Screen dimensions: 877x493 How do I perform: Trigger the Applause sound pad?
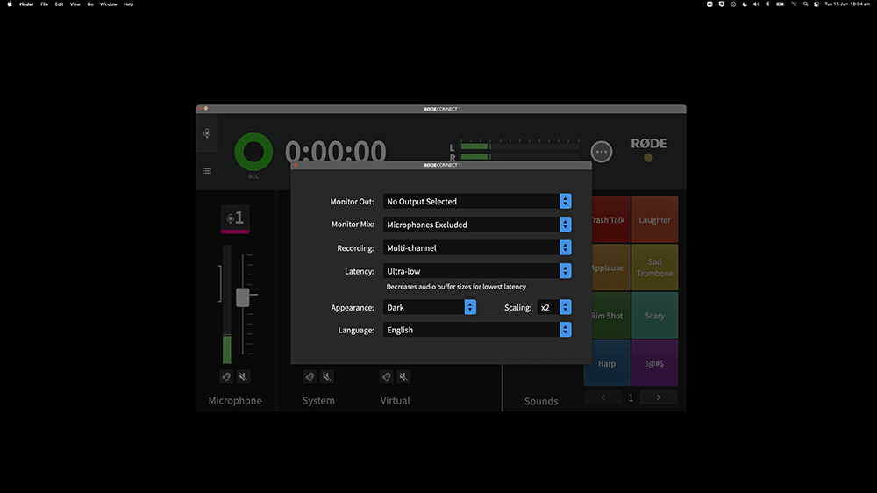point(610,268)
